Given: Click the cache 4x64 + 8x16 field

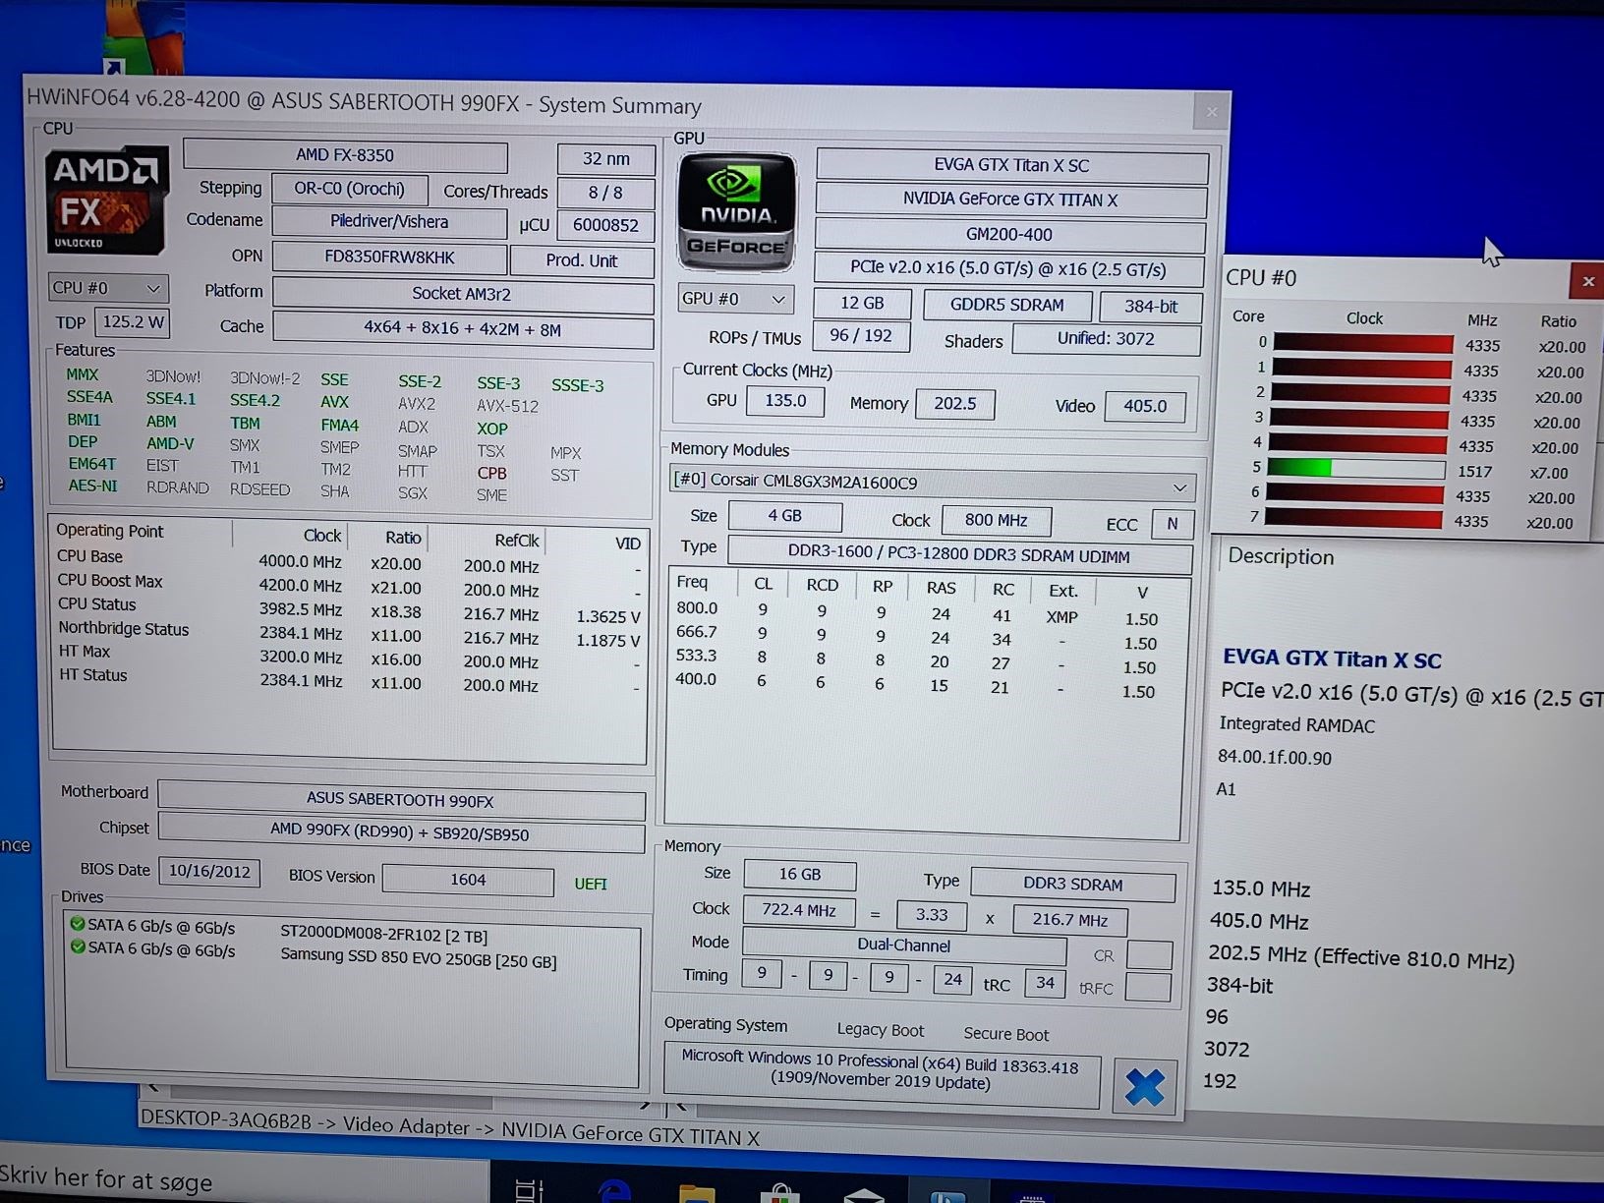Looking at the screenshot, I should coord(462,329).
